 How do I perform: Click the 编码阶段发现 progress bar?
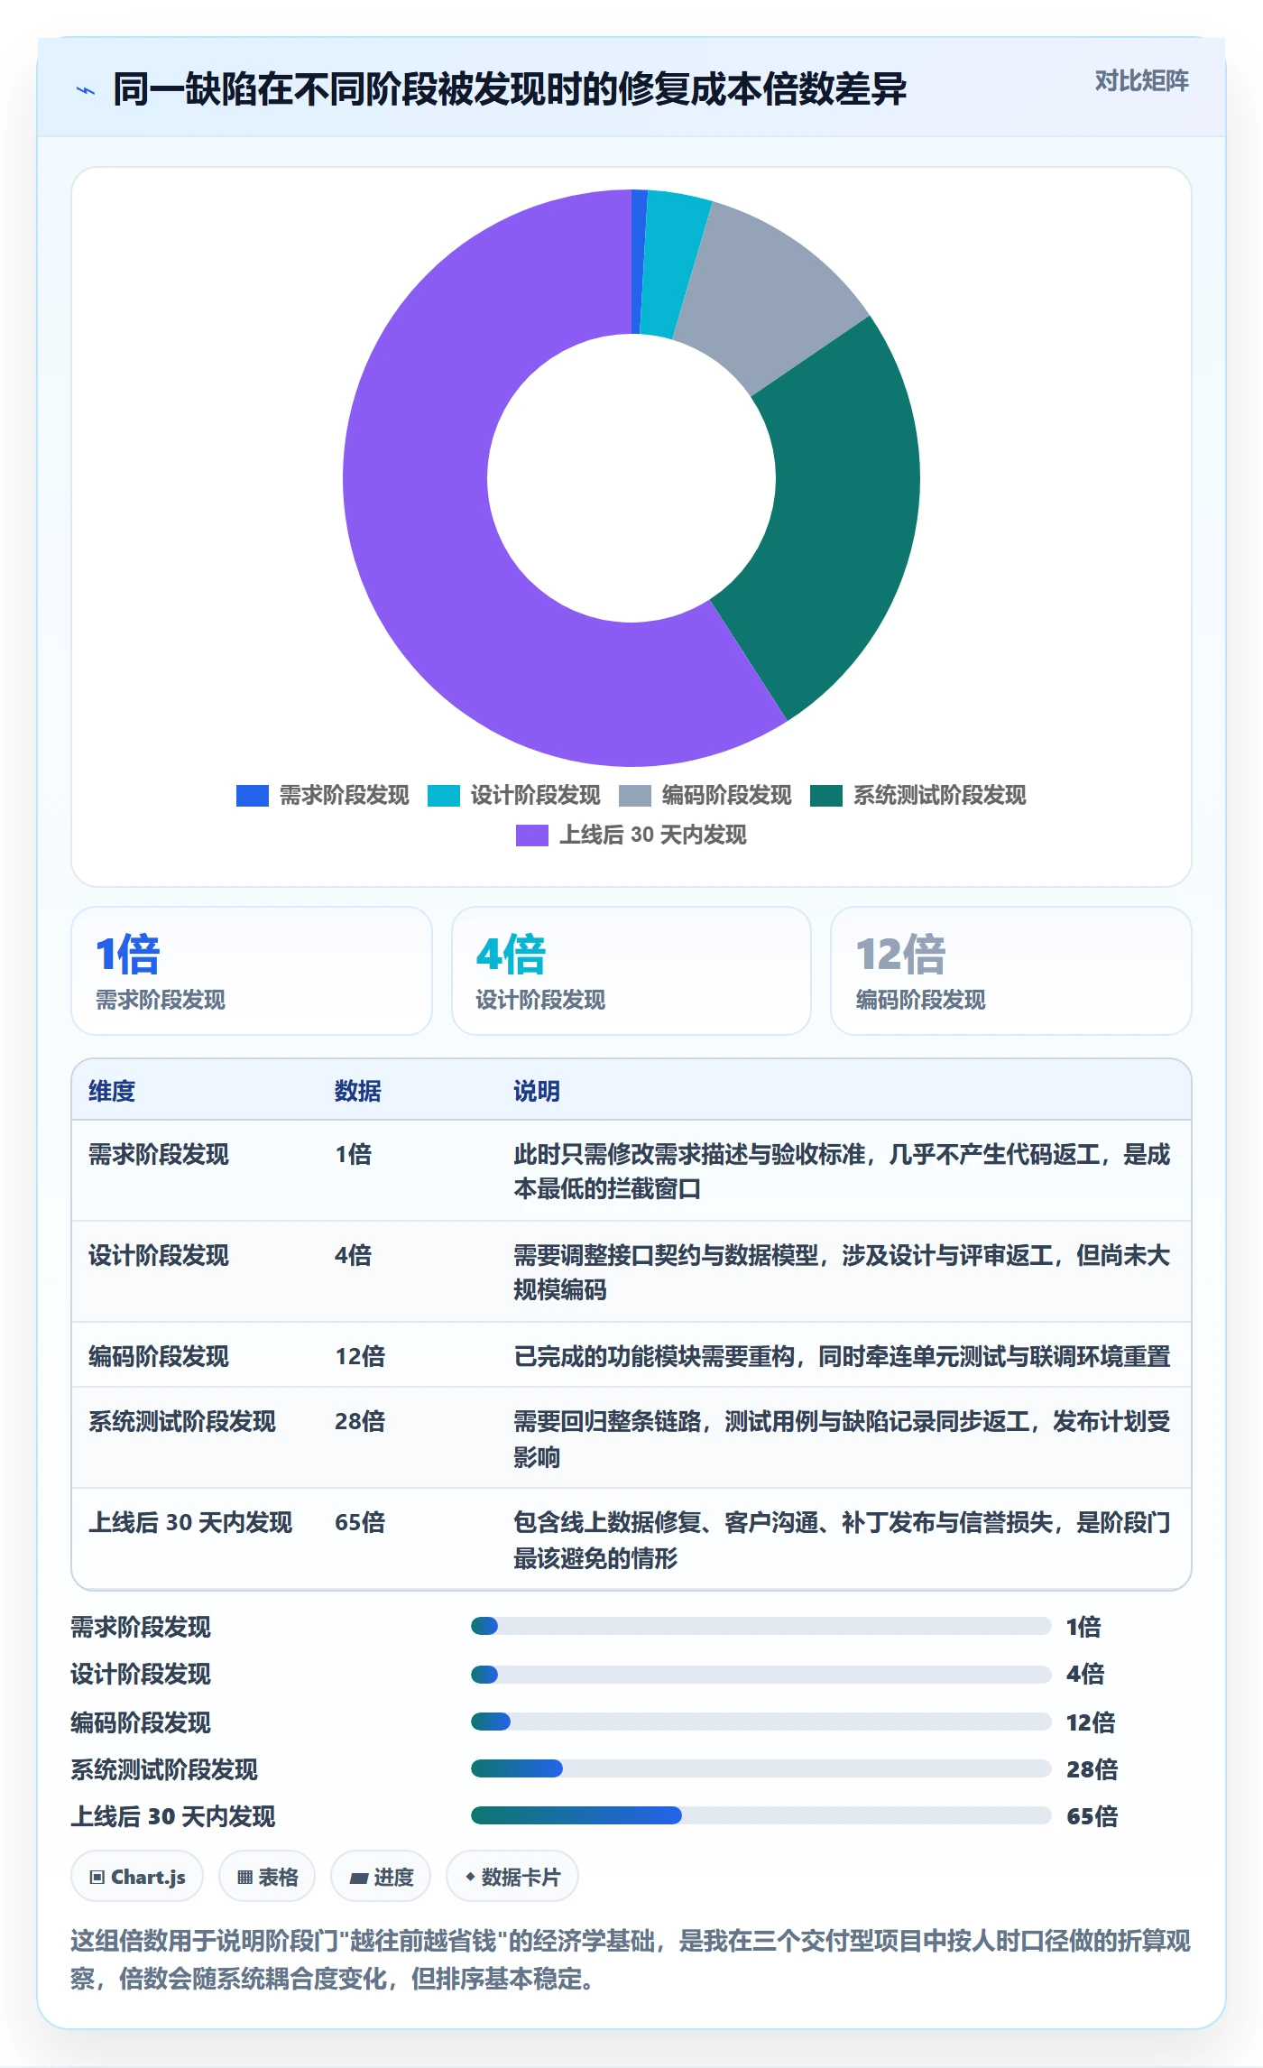tap(761, 1722)
